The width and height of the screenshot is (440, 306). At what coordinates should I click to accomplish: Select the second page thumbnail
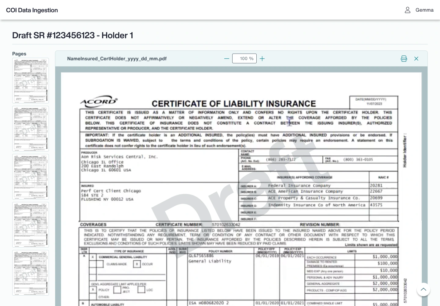[x=31, y=129]
